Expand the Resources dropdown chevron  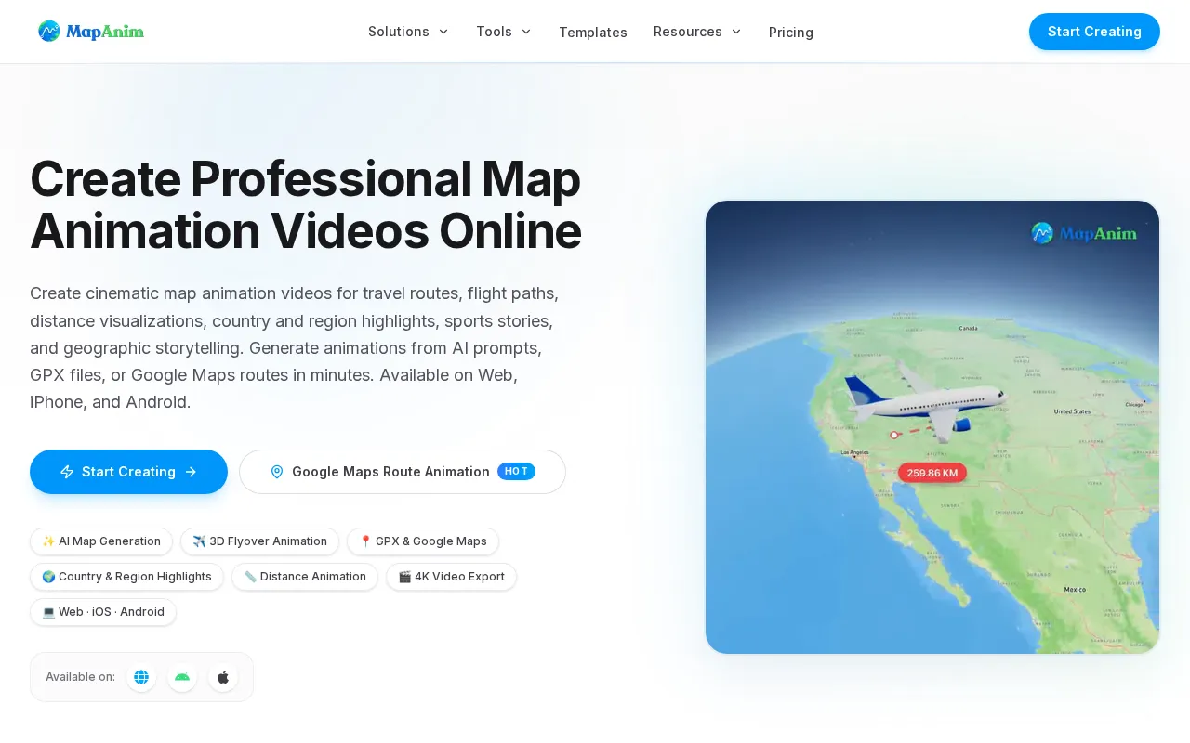pos(736,32)
